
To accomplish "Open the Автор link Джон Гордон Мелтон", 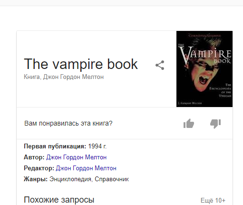I will (x=76, y=157).
